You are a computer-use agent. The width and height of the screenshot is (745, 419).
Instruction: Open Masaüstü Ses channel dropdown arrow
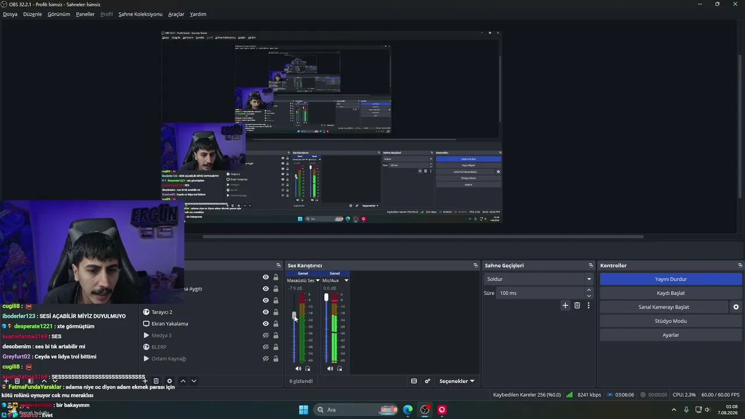pyautogui.click(x=317, y=280)
